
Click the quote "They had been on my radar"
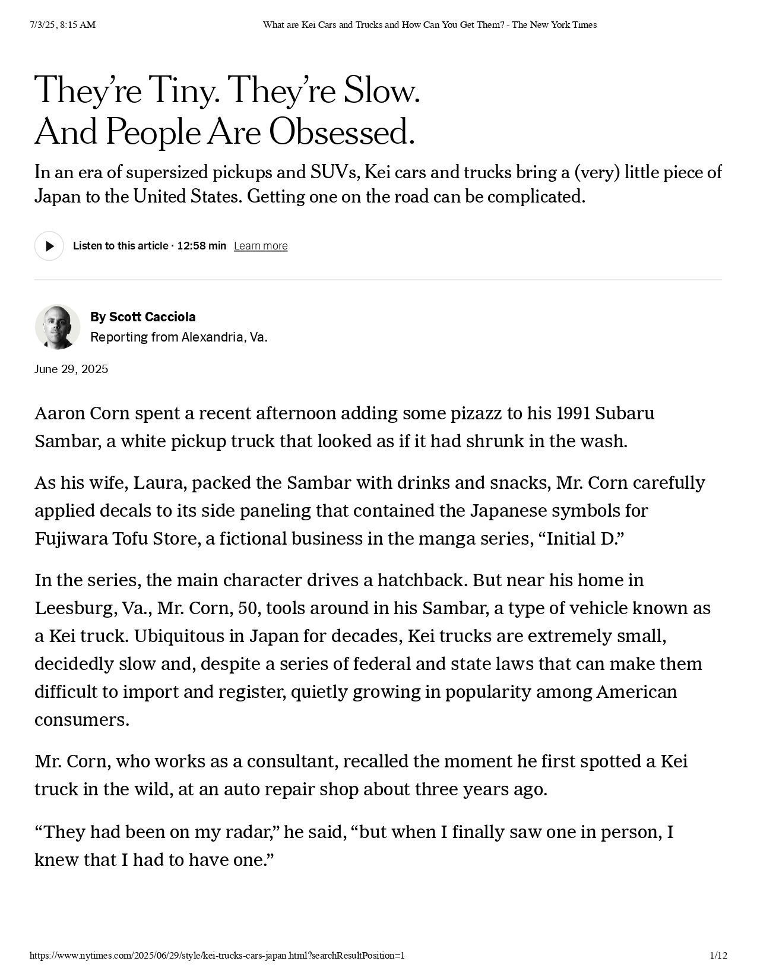point(354,846)
